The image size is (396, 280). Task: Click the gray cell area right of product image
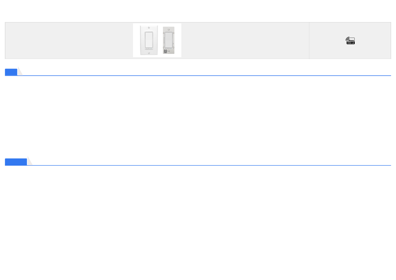245,40
